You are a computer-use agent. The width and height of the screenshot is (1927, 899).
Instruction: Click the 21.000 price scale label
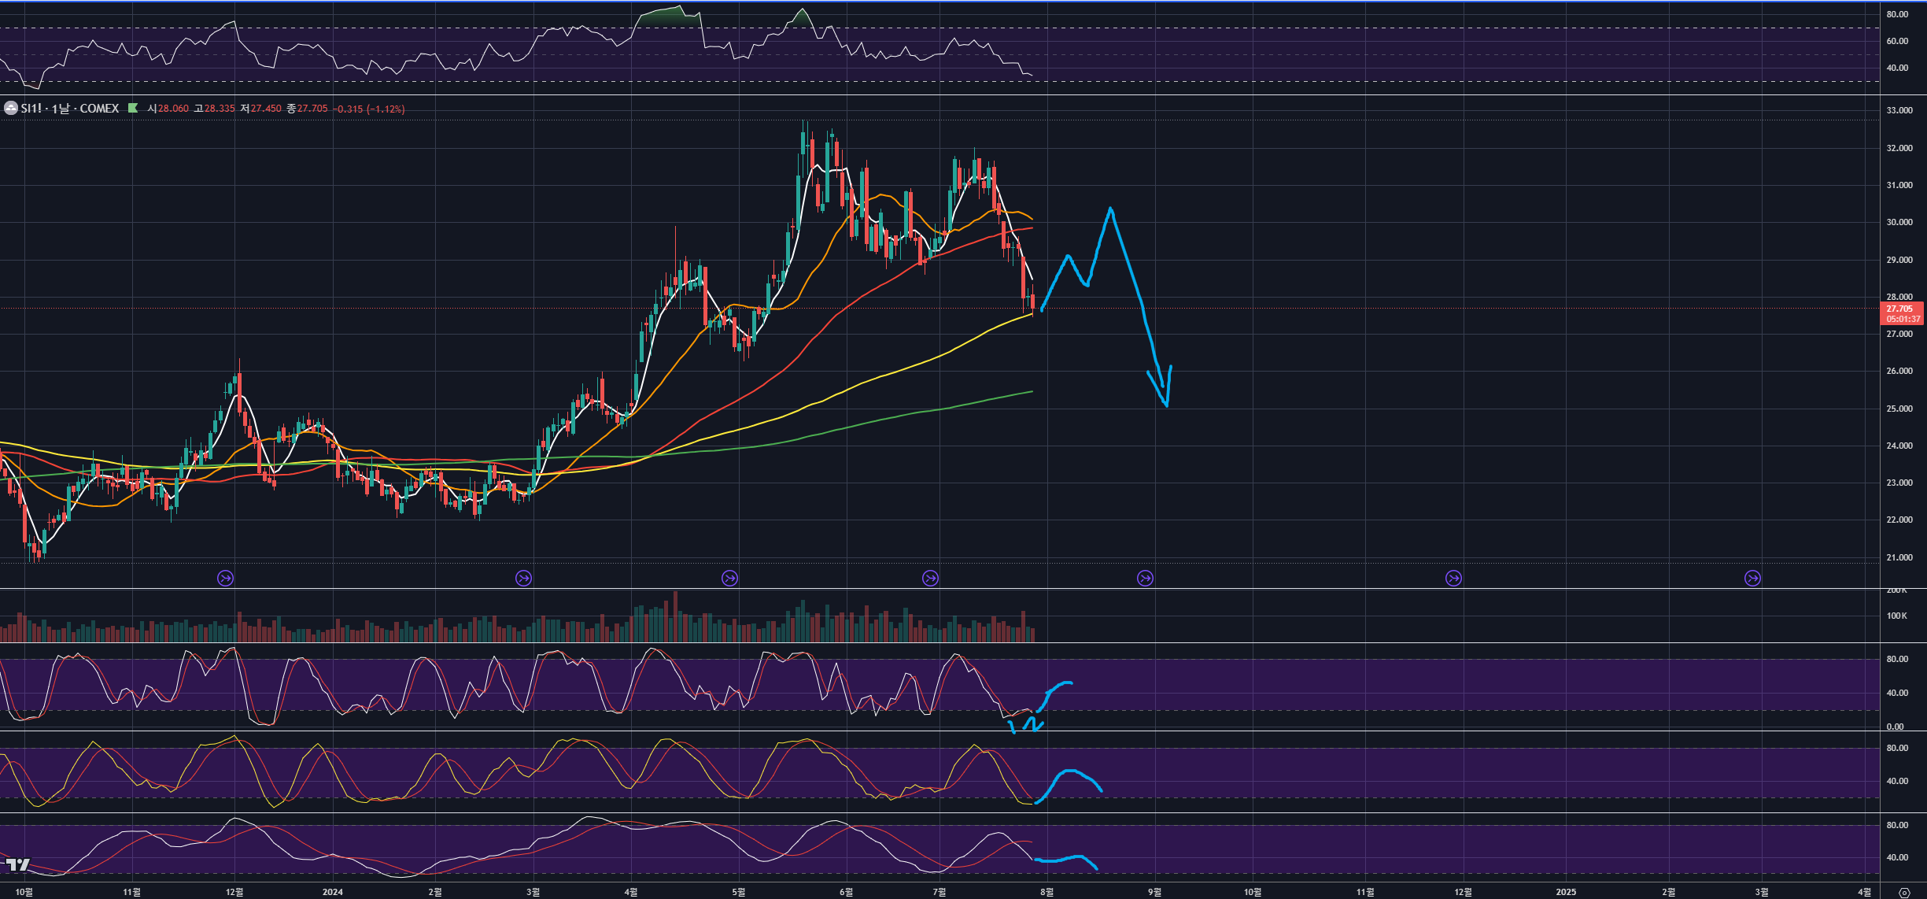point(1899,557)
